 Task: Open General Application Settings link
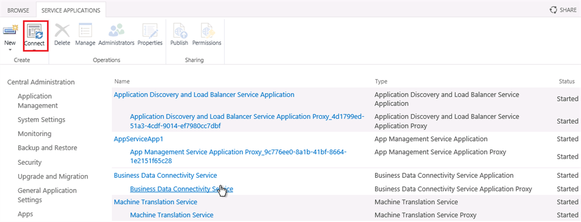(47, 195)
